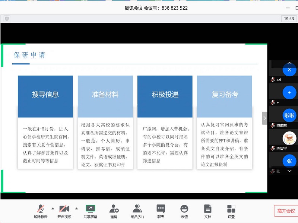Open the invite (邀请) dialog
The height and width of the screenshot is (223, 298).
[x=114, y=209]
